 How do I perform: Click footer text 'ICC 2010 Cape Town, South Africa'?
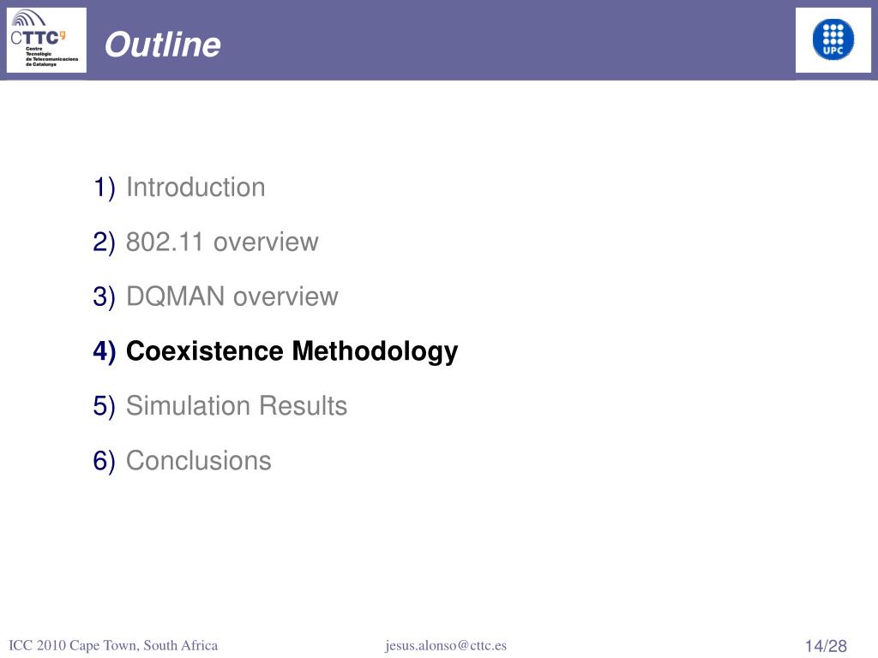(x=113, y=645)
